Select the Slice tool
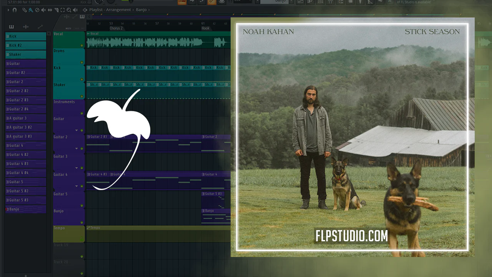Image resolution: width=492 pixels, height=277 pixels. coord(56,10)
